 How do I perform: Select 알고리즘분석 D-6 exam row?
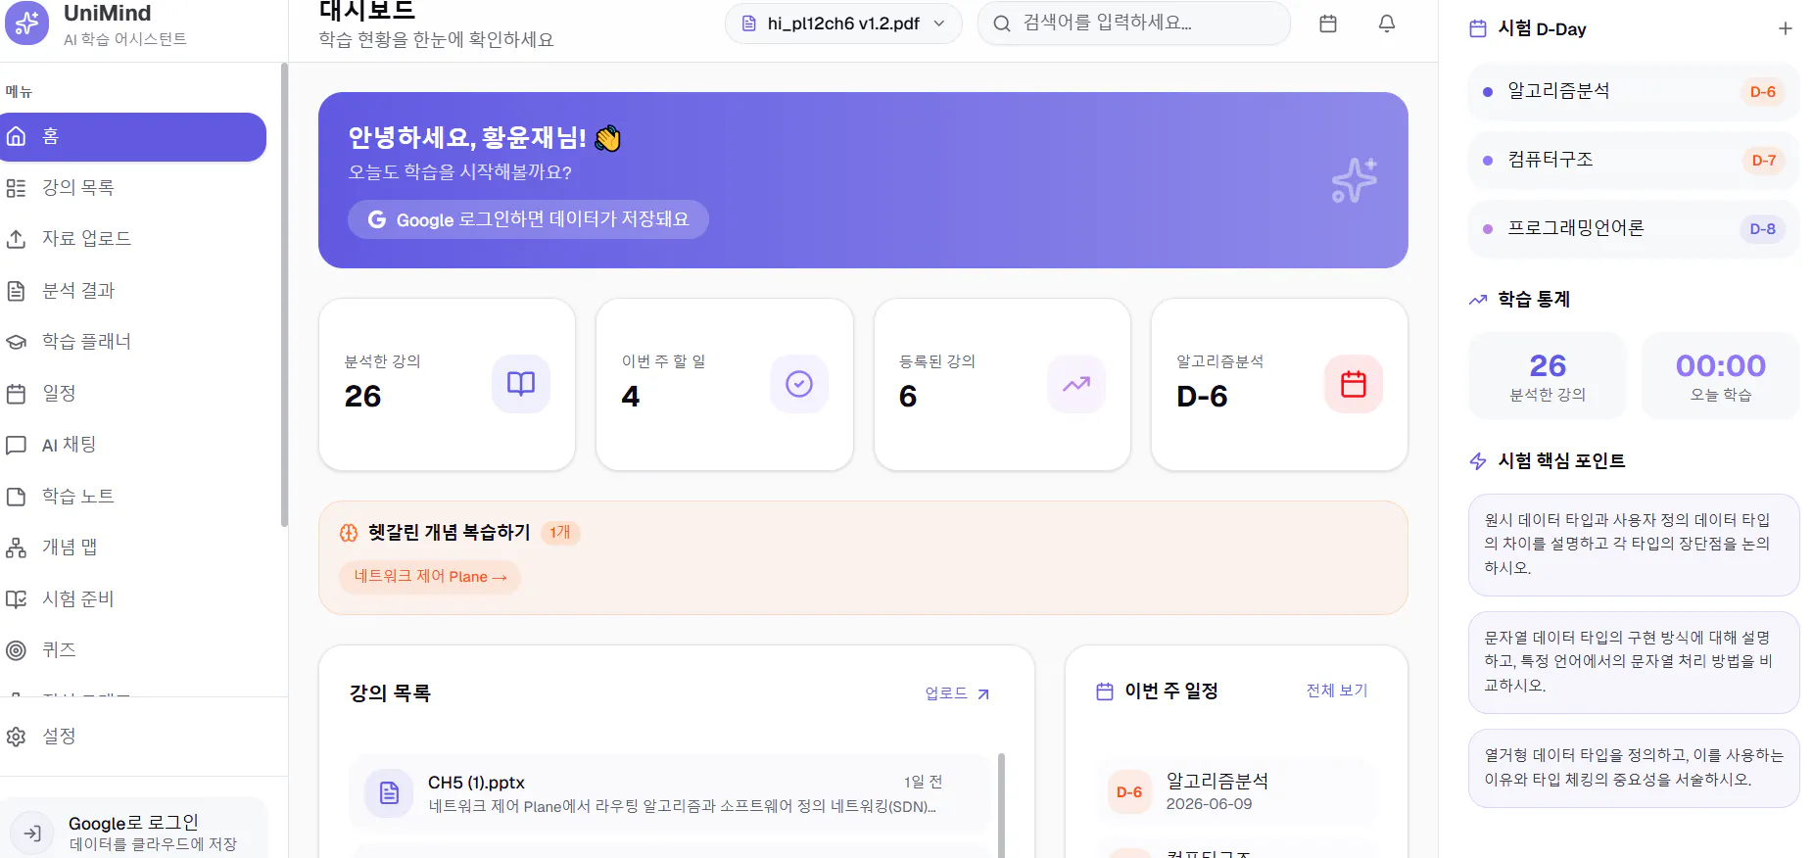[x=1634, y=92]
